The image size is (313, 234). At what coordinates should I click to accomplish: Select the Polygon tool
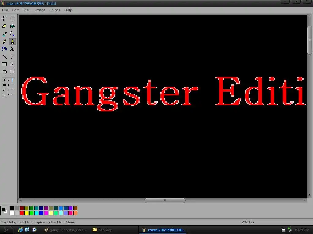(12, 64)
